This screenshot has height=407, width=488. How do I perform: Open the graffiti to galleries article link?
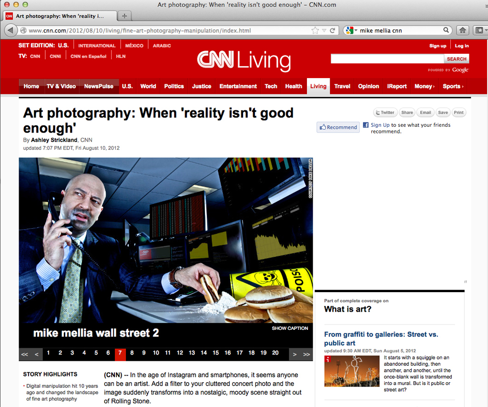coord(381,338)
